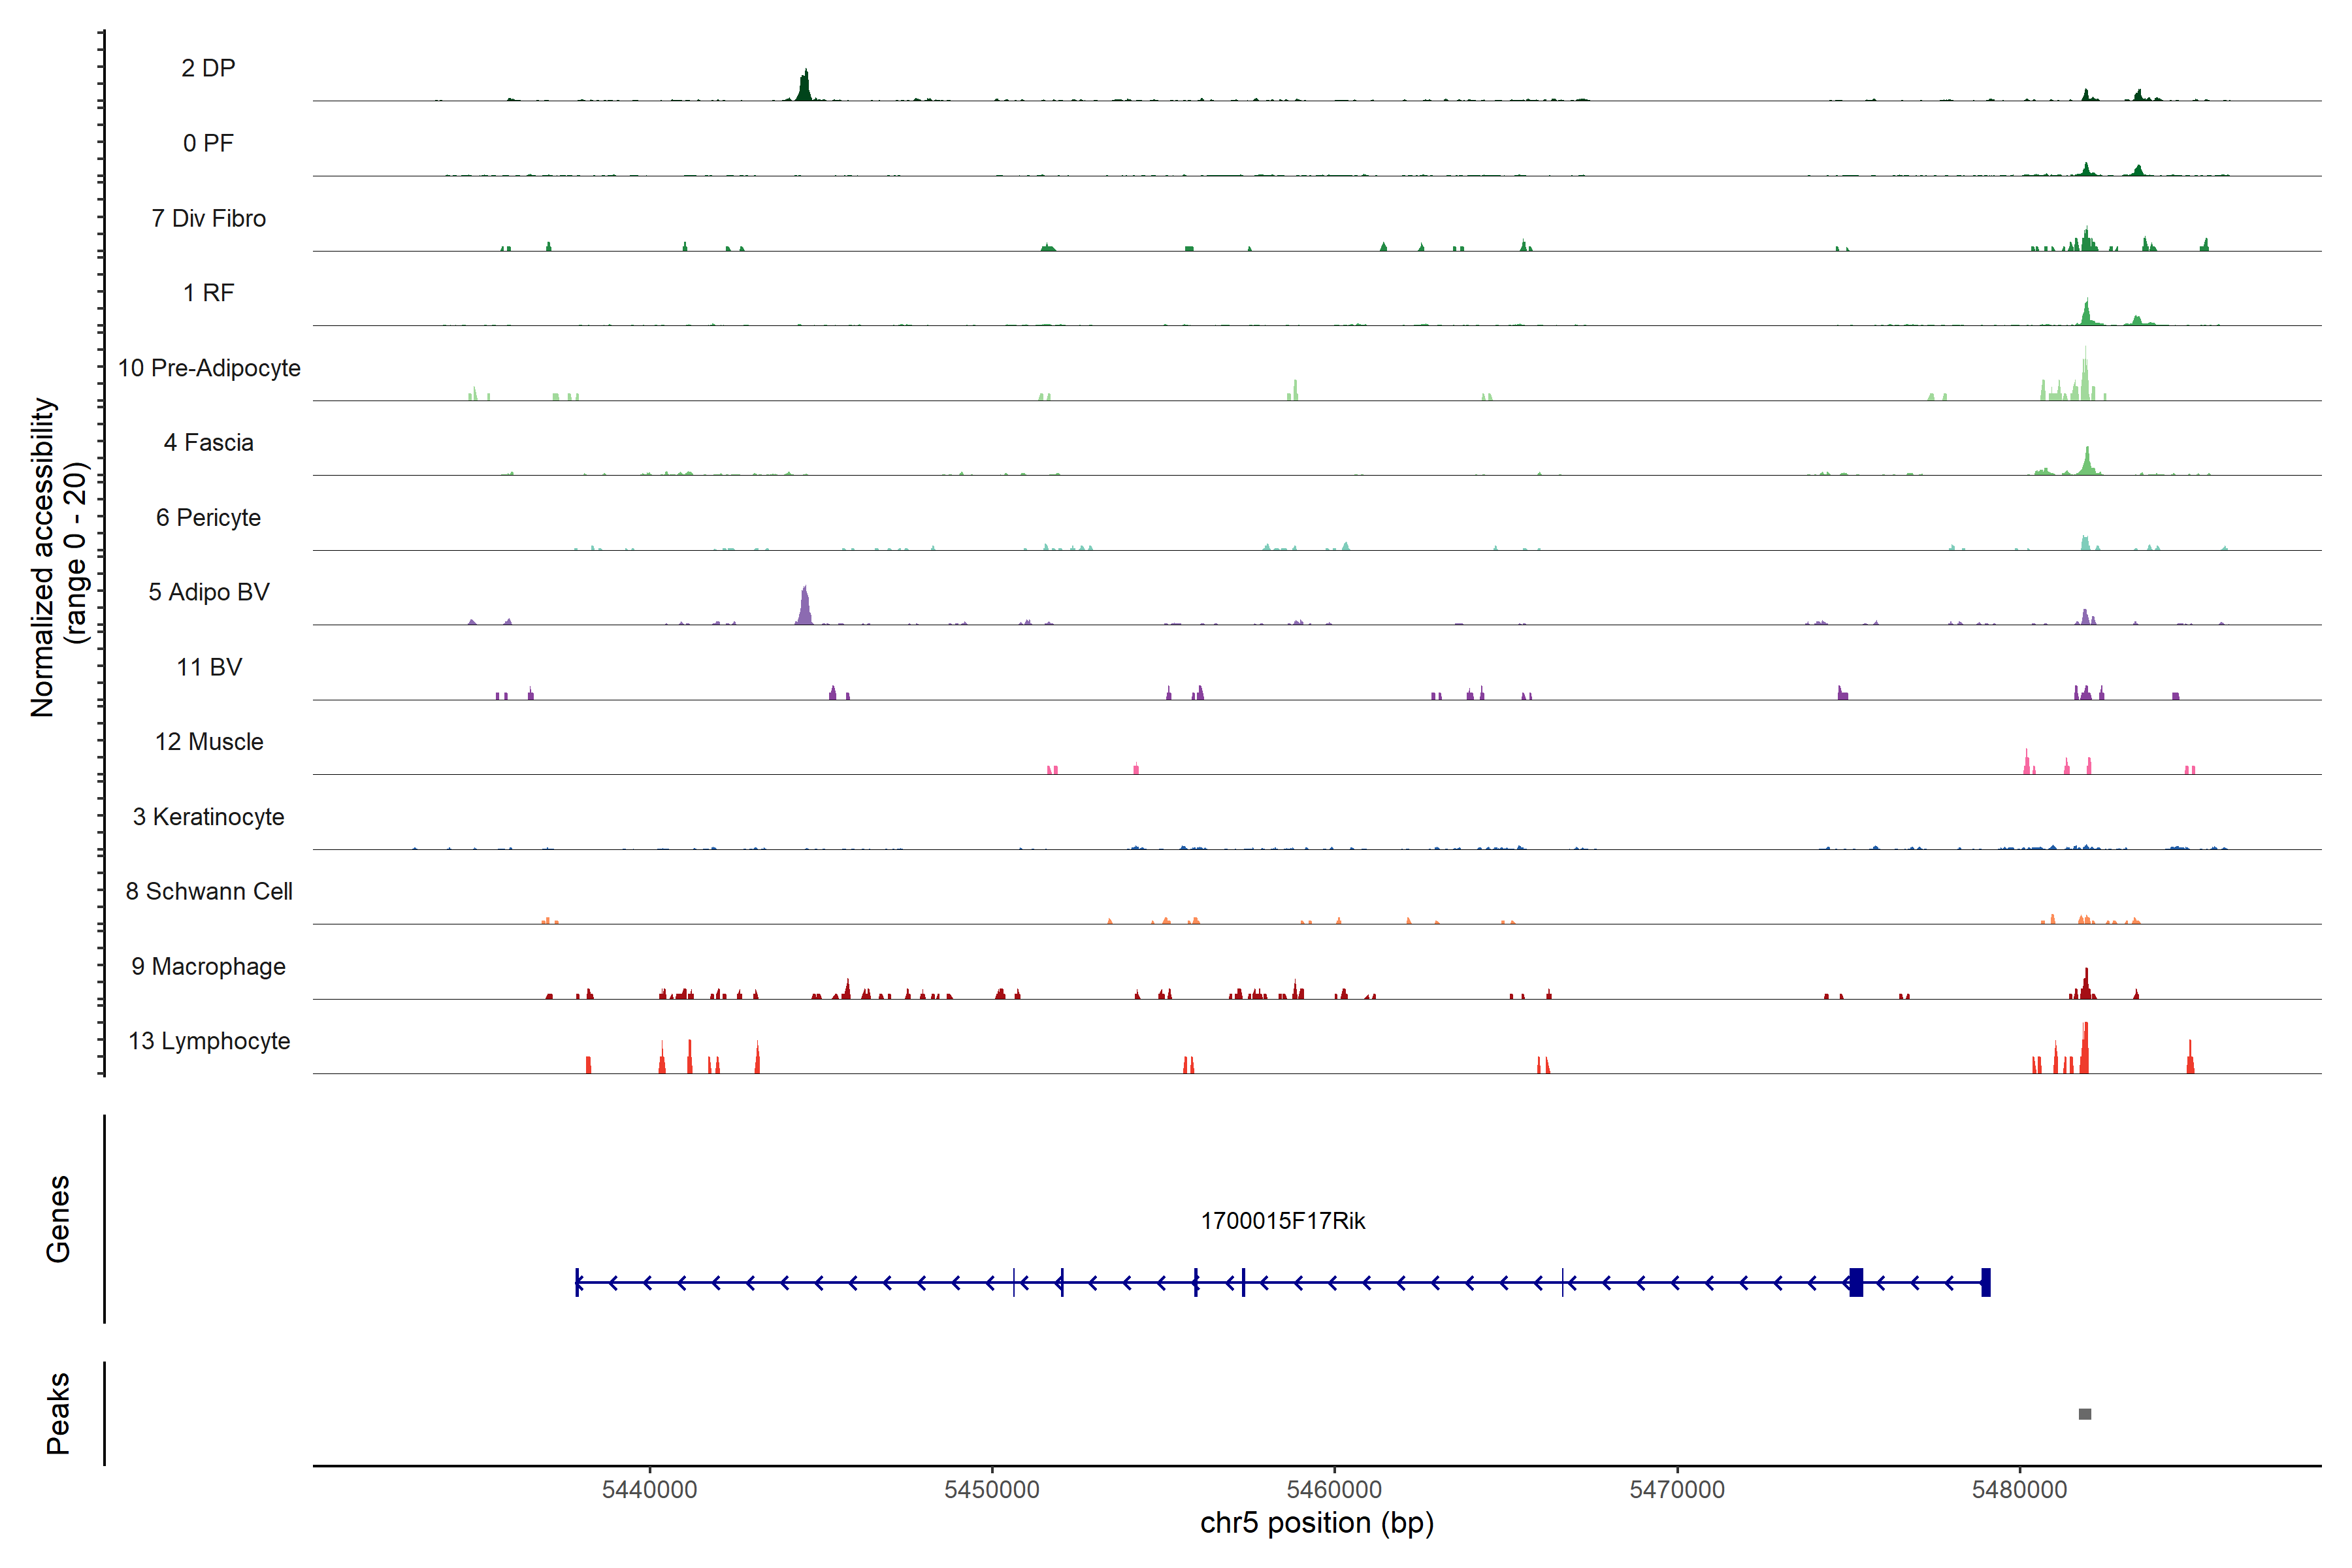The height and width of the screenshot is (1568, 2352).
Task: Click the 3 Keratinocyte track label
Action: pyautogui.click(x=209, y=817)
